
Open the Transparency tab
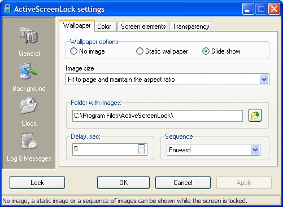click(x=190, y=27)
